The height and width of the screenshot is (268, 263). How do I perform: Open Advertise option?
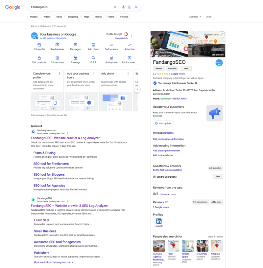[x=130, y=47]
